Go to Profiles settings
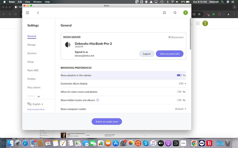Image resolution: width=238 pixels, height=148 pixels. point(31,79)
